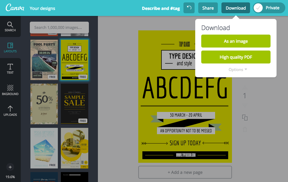288x182 pixels.
Task: Click the Share button
Action: tap(208, 8)
